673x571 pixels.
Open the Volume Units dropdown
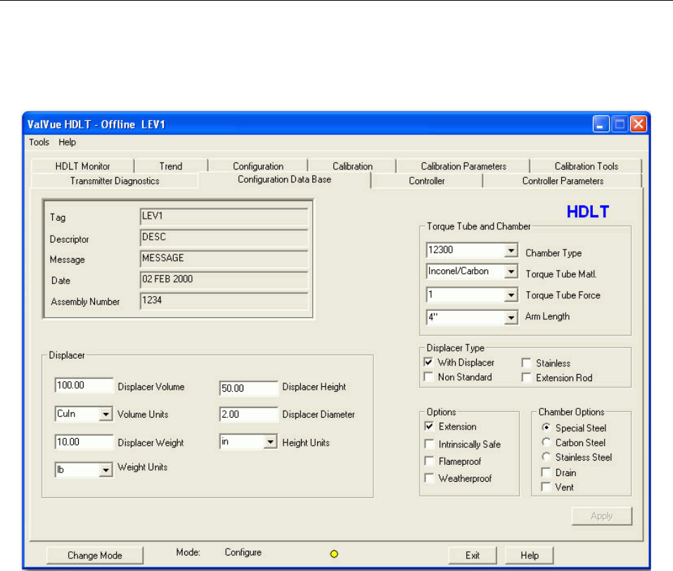105,414
